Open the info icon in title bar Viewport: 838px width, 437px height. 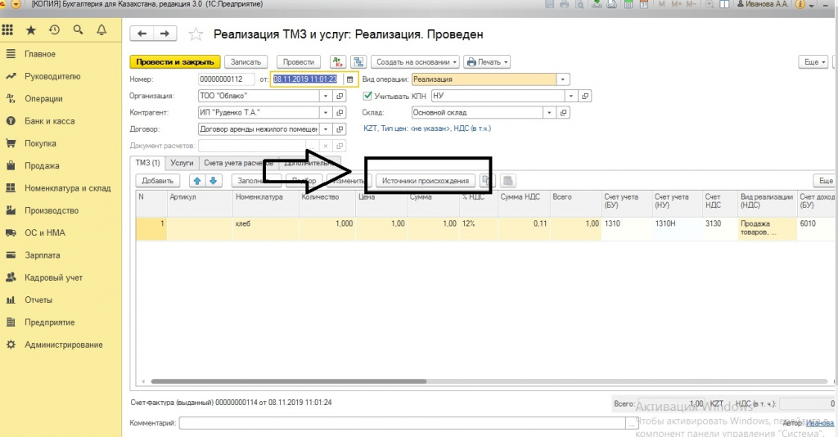click(x=800, y=4)
